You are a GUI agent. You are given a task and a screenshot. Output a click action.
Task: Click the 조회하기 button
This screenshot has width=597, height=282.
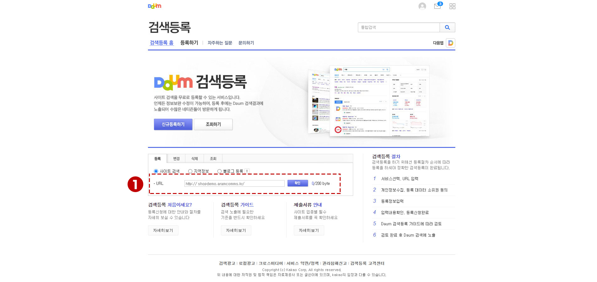point(213,124)
